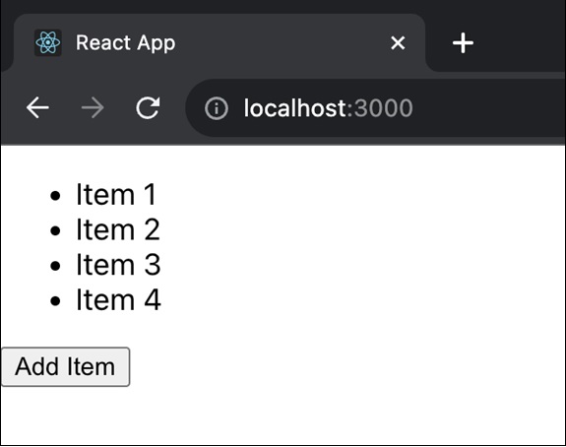The height and width of the screenshot is (447, 566).
Task: Open the site information icon in the address bar
Action: (x=217, y=108)
